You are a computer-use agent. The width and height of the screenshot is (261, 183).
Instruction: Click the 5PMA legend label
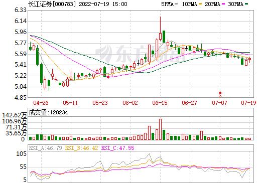pyautogui.click(x=167, y=4)
